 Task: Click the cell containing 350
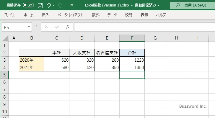coord(107,68)
